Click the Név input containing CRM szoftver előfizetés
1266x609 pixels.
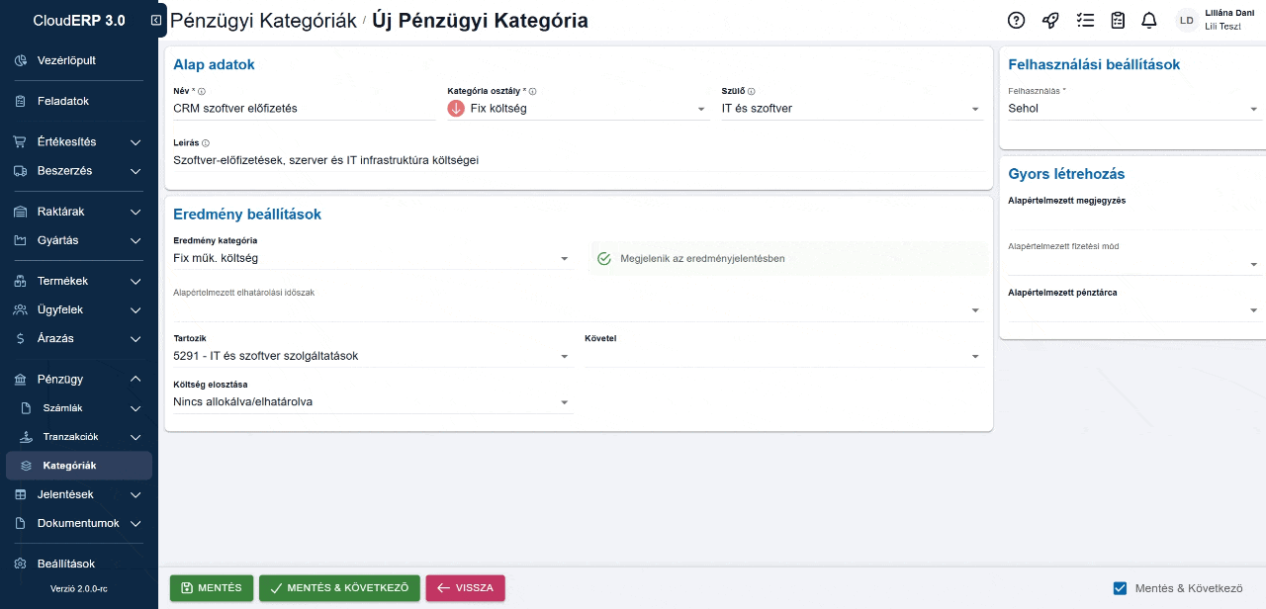pyautogui.click(x=297, y=109)
